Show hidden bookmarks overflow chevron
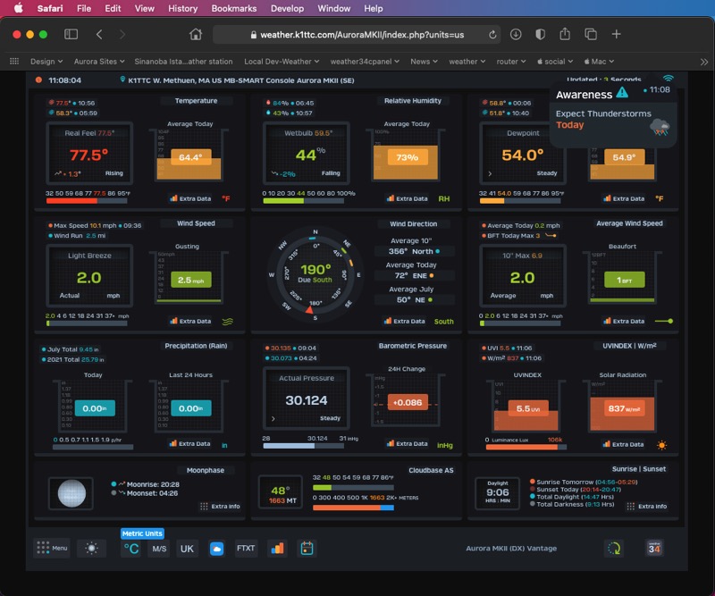 (704, 62)
